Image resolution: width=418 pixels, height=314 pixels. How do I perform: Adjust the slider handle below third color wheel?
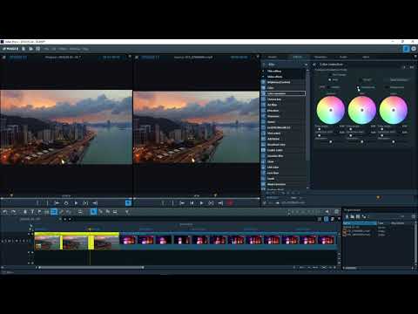coord(394,142)
